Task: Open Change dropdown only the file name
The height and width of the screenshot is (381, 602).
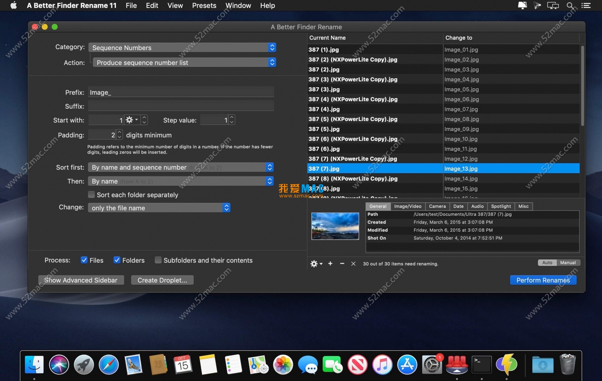Action: point(159,208)
